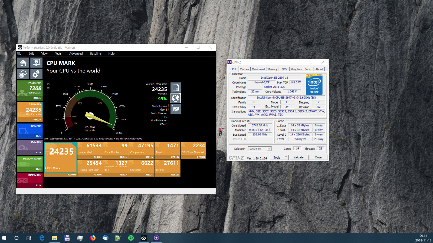Click the Validate button in CPU-Z
This screenshot has height=243, width=433.
pos(298,157)
